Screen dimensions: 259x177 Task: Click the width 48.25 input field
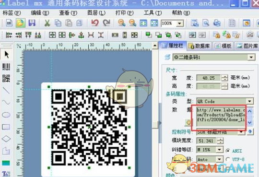point(209,78)
